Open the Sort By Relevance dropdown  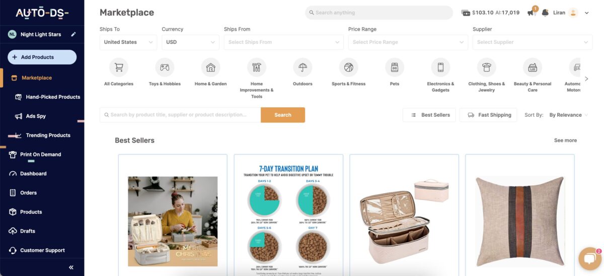coord(568,115)
